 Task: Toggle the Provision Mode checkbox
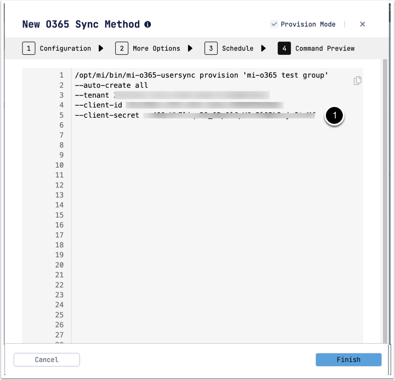(274, 24)
